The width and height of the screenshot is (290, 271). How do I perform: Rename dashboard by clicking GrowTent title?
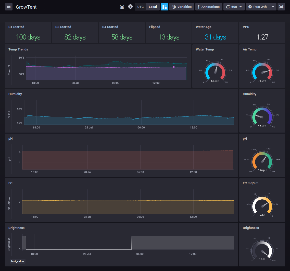coord(26,7)
